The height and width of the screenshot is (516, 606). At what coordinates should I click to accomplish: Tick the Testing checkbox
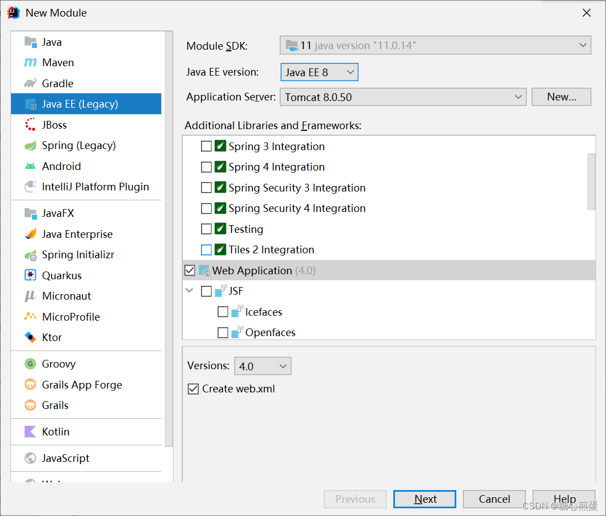click(x=207, y=229)
